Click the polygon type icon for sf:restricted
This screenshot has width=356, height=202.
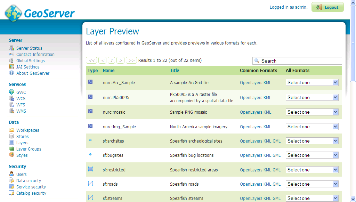point(91,170)
